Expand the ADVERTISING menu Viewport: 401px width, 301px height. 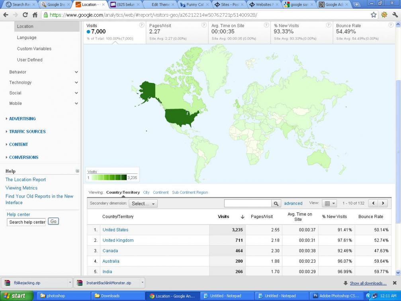22,119
